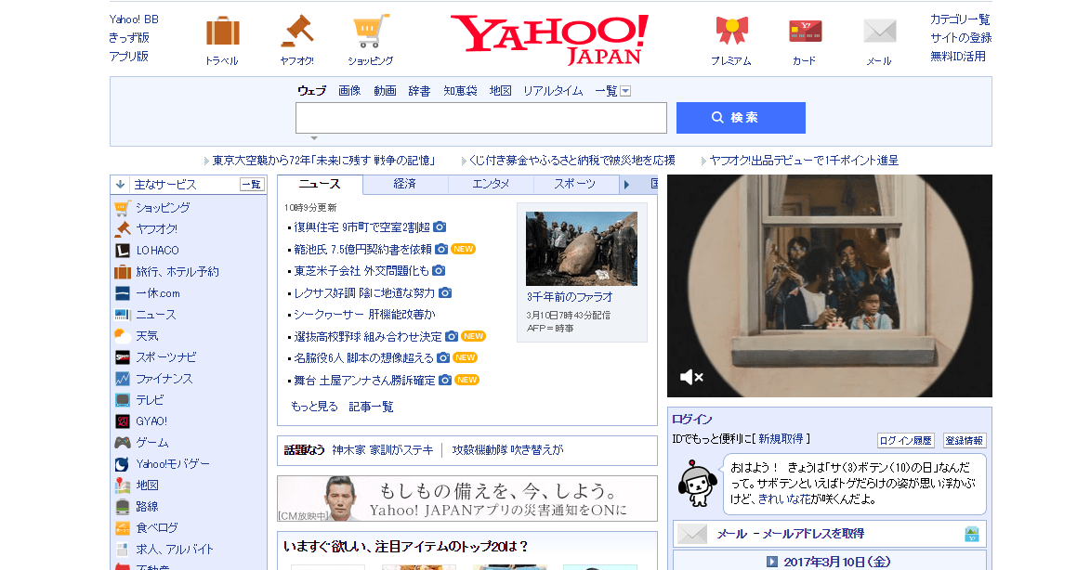Image resolution: width=1090 pixels, height=570 pixels.
Task: Open the 東京大空襲から72年 promo link
Action: 323,161
